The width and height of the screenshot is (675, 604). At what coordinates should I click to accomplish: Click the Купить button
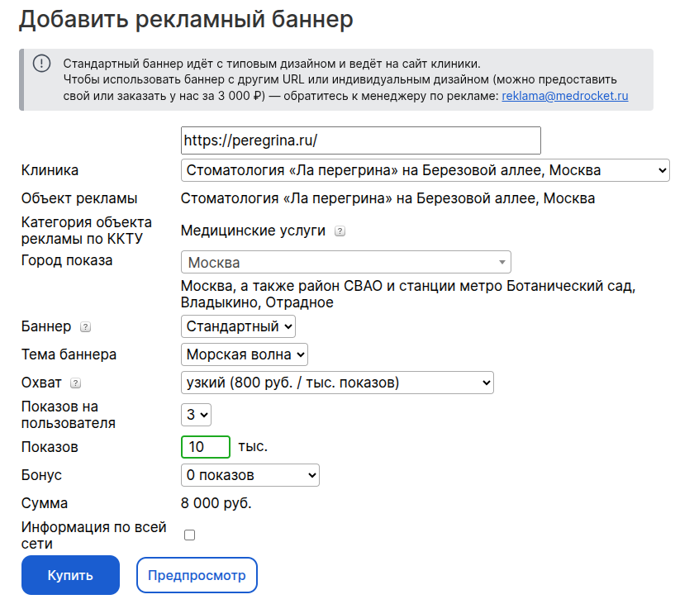tap(70, 575)
